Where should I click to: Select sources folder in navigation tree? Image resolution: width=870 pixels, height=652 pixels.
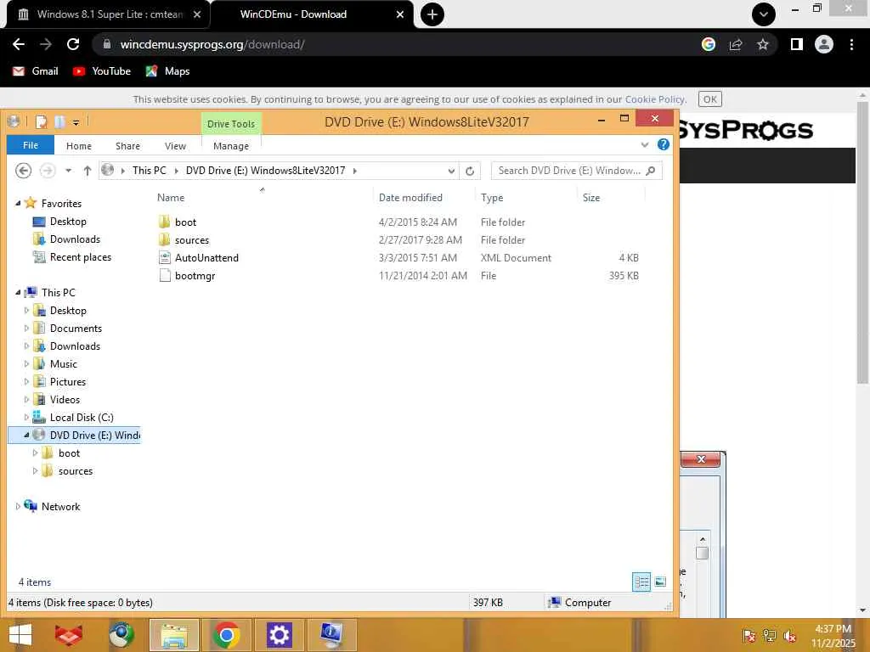pos(76,470)
